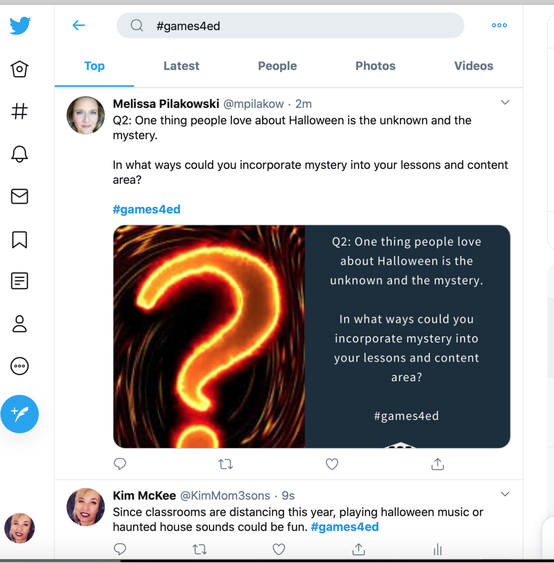This screenshot has height=563, width=554.
Task: Open Lists icon in sidebar
Action: [20, 281]
